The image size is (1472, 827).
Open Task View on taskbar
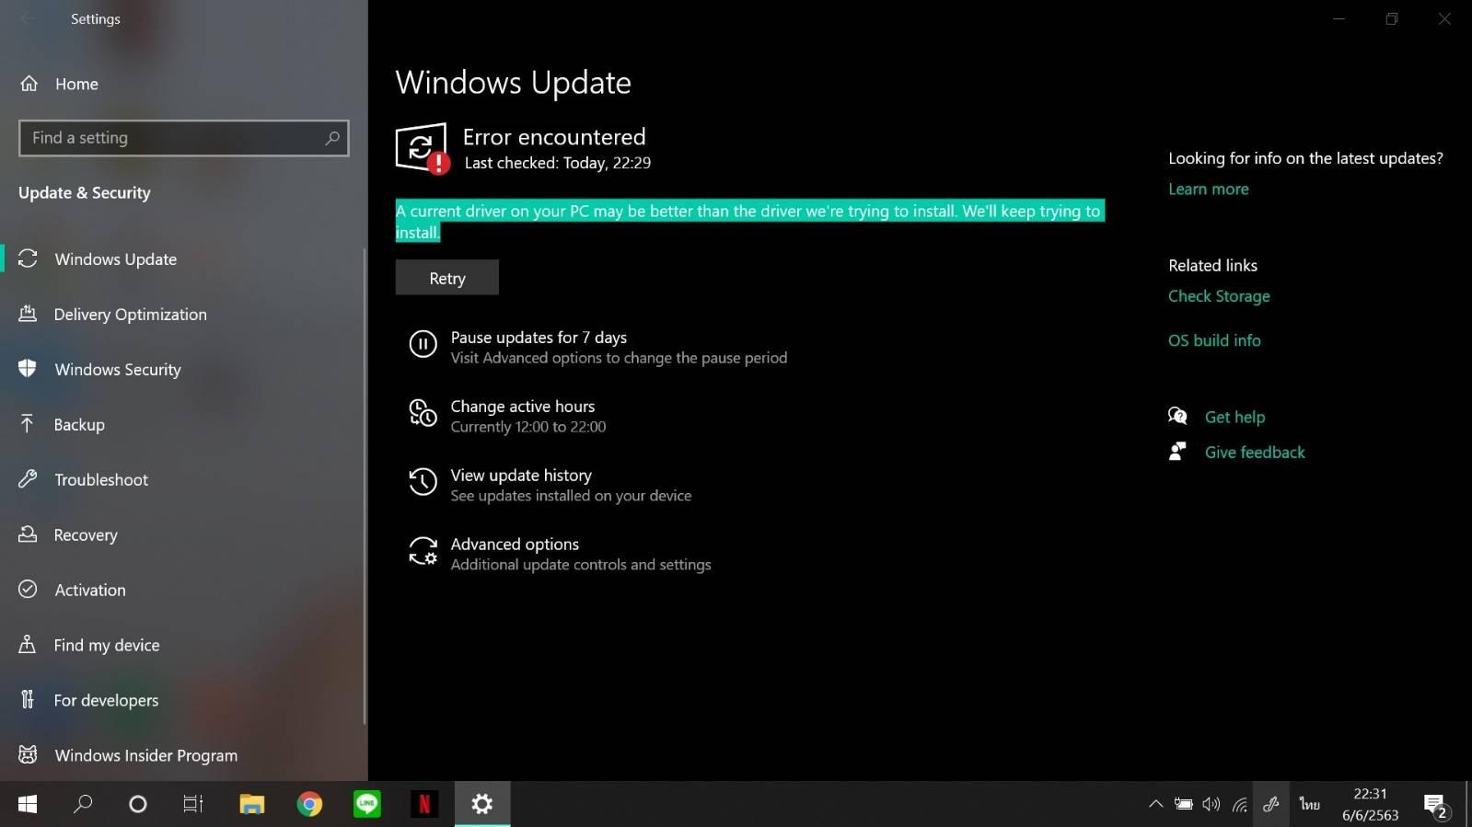[192, 805]
